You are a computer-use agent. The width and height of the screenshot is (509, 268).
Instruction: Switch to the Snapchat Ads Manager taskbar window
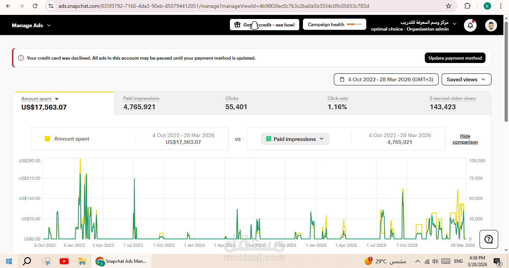click(x=122, y=261)
